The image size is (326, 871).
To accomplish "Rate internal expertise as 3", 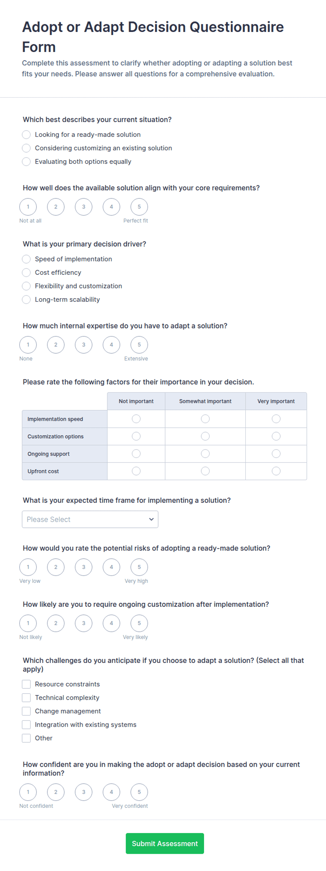I will coord(83,345).
